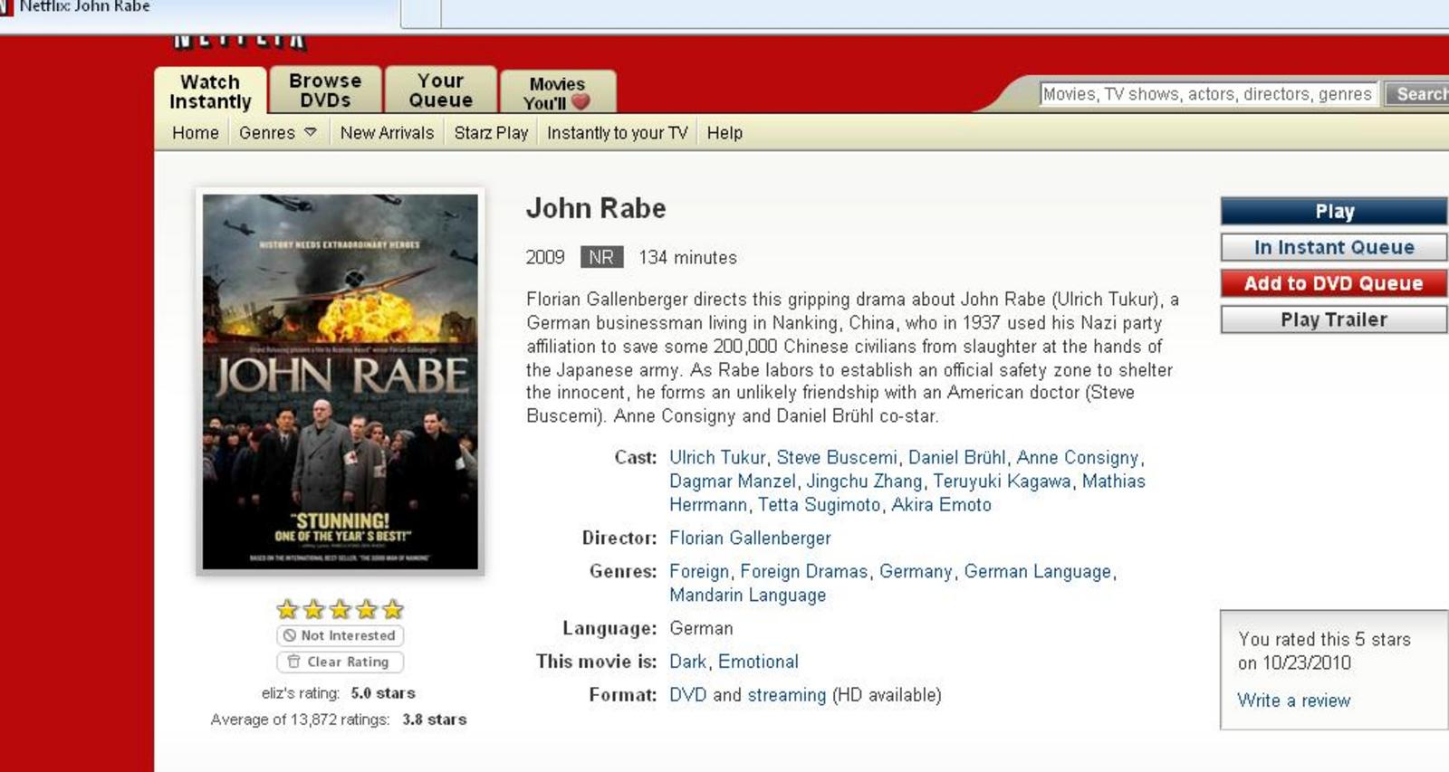Open cast member Daniel Brühl
The width and height of the screenshot is (1449, 772).
tap(956, 458)
